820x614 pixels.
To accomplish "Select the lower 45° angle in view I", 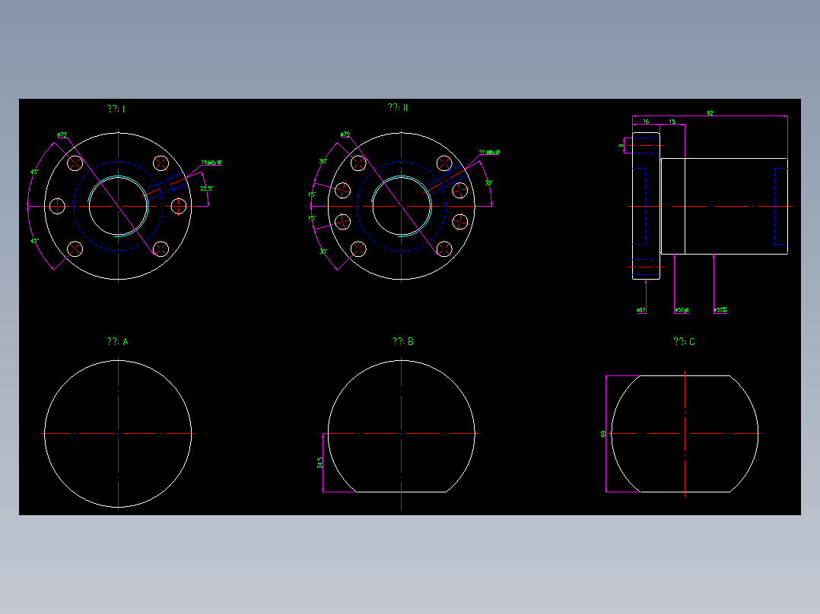I will point(34,241).
